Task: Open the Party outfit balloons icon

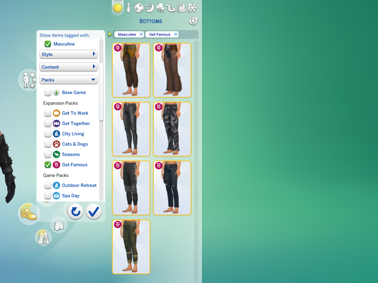Action: point(160,8)
